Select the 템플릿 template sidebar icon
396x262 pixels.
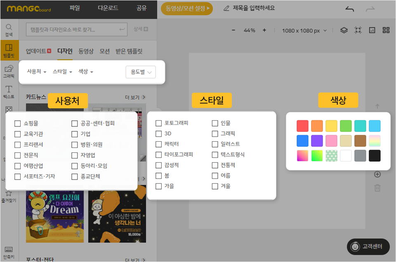click(9, 50)
